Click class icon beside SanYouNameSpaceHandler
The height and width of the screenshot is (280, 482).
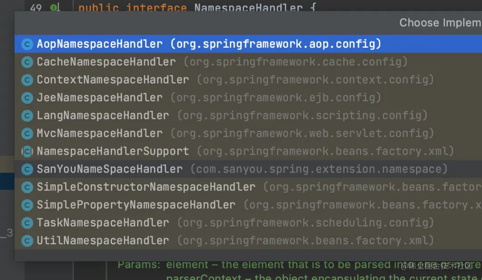pos(27,169)
